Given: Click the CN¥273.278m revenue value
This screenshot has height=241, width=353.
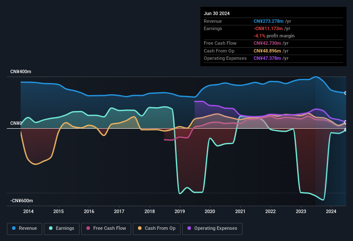Looking at the screenshot, I should tap(269, 21).
